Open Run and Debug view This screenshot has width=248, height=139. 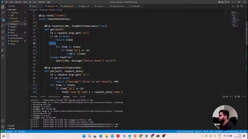pos(3,25)
